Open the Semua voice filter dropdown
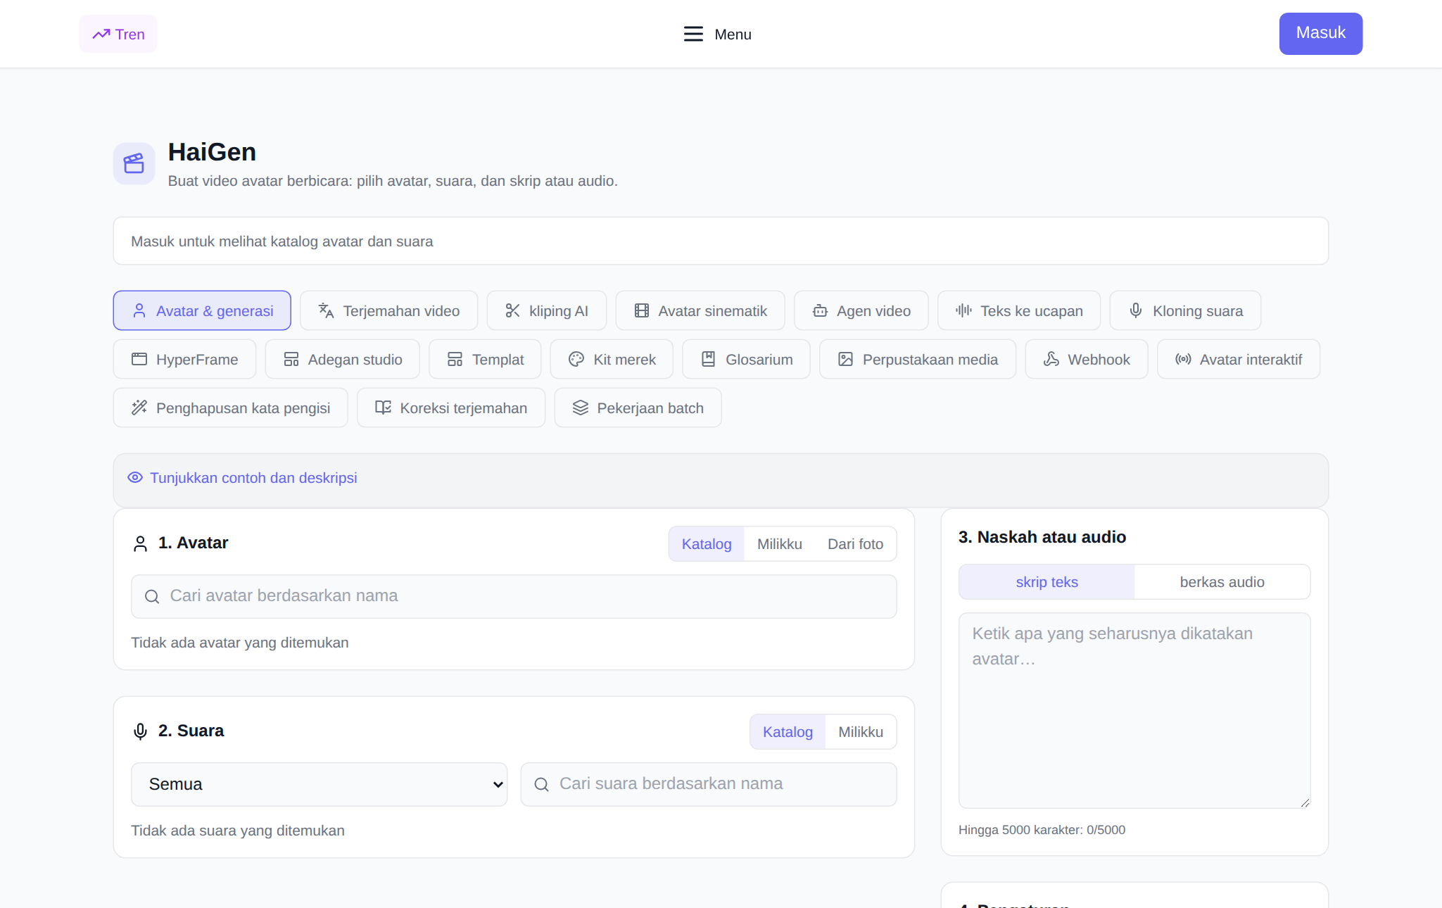The width and height of the screenshot is (1442, 908). (319, 784)
